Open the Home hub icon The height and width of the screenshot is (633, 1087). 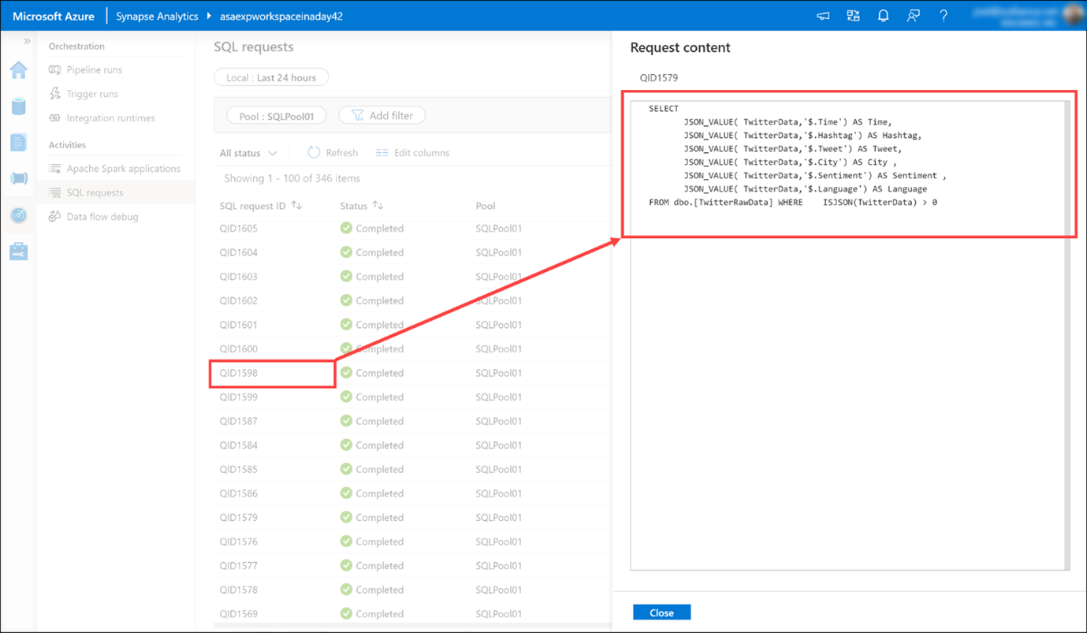tap(19, 70)
